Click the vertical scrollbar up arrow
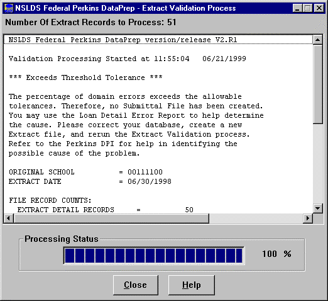328x301 pixels. point(318,40)
